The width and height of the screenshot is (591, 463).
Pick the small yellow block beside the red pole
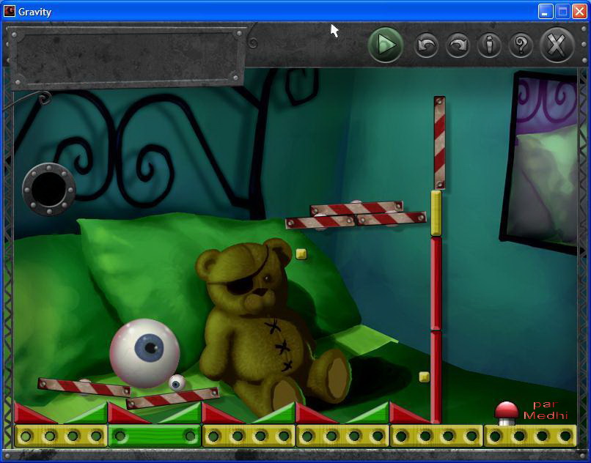click(x=424, y=377)
